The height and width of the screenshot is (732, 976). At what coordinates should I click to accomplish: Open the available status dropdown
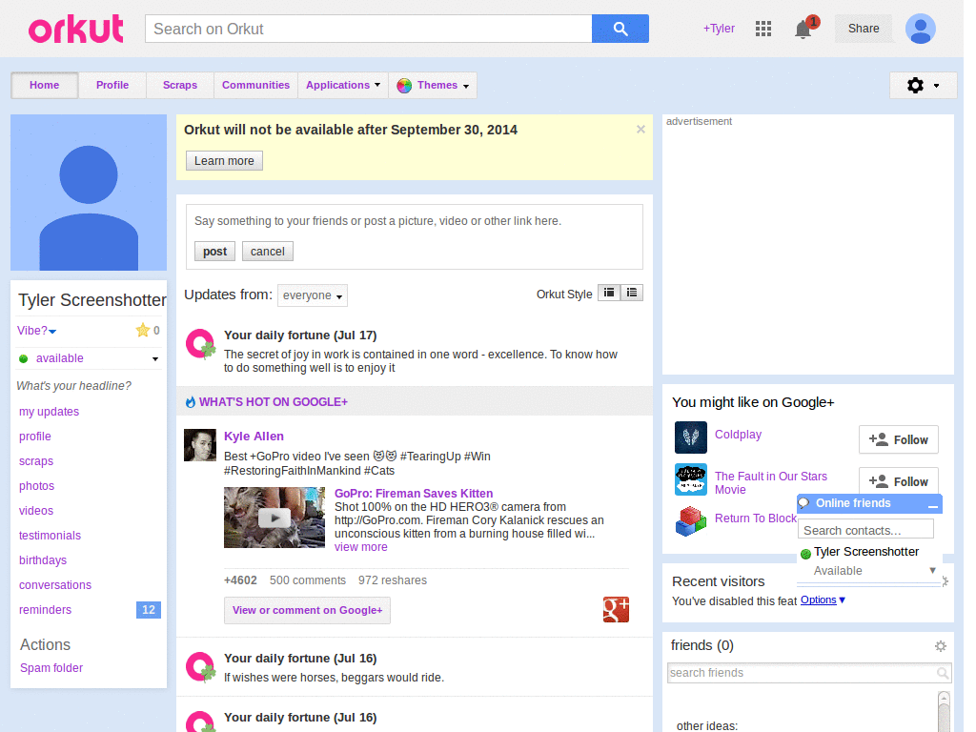[155, 358]
